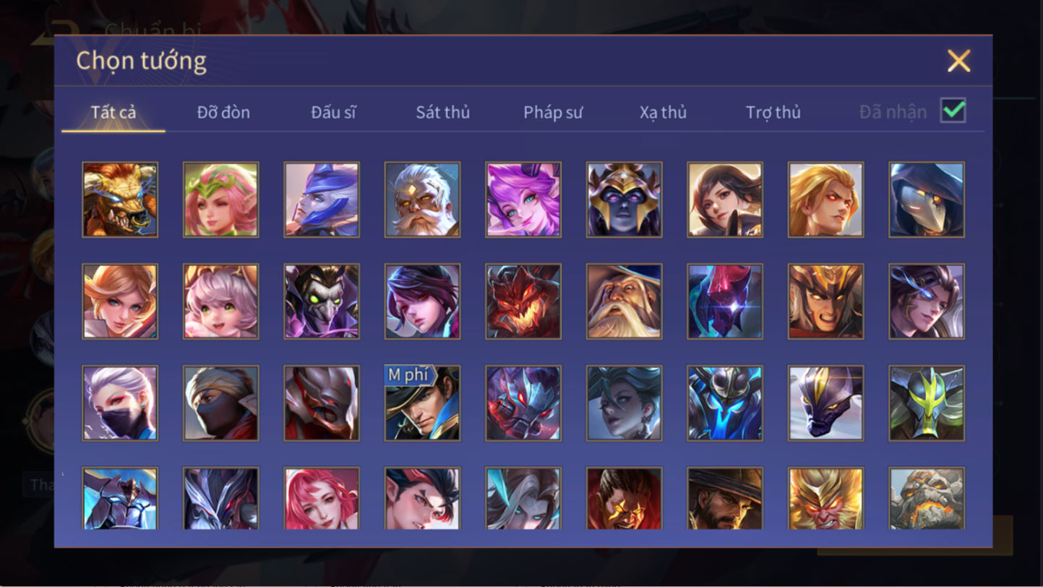Pick the purple-haired girl hero portrait
This screenshot has width=1043, height=587.
523,200
